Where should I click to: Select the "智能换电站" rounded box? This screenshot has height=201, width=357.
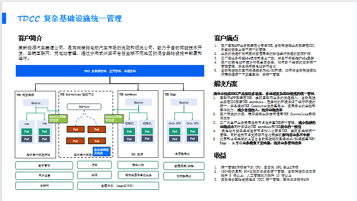click(184, 176)
